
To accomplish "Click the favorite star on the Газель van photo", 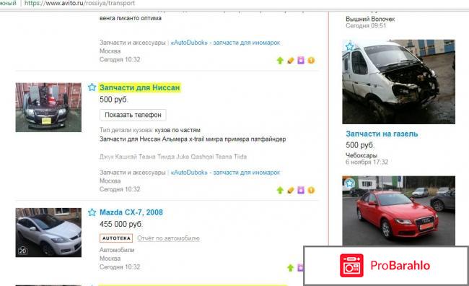I will point(349,47).
